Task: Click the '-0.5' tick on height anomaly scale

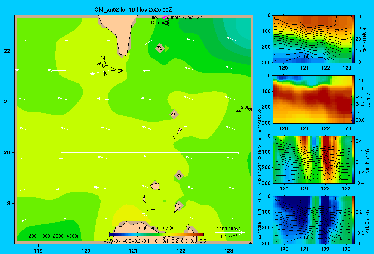Action: (108, 241)
